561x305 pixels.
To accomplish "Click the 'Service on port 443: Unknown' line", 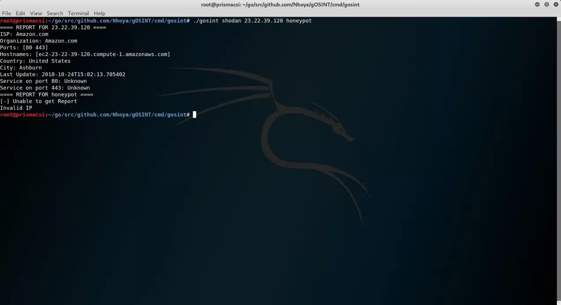I will point(45,88).
